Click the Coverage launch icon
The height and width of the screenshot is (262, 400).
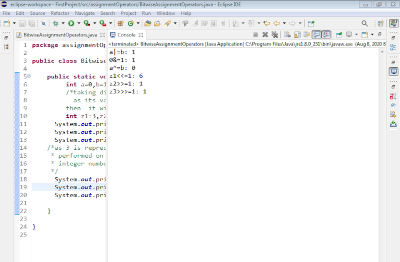click(x=87, y=23)
